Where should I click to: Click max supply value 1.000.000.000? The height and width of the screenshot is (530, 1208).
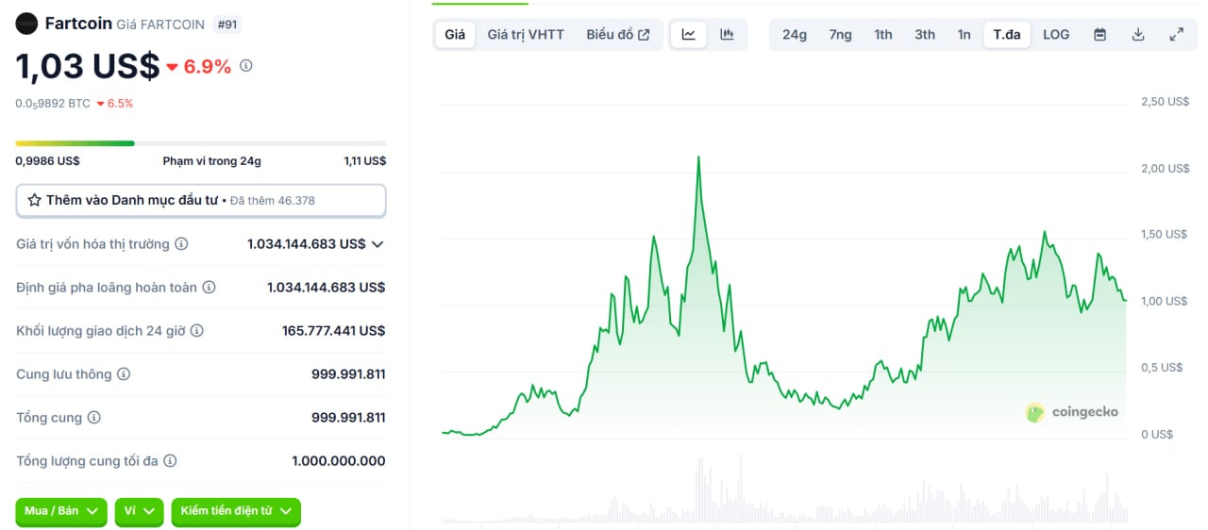point(339,461)
